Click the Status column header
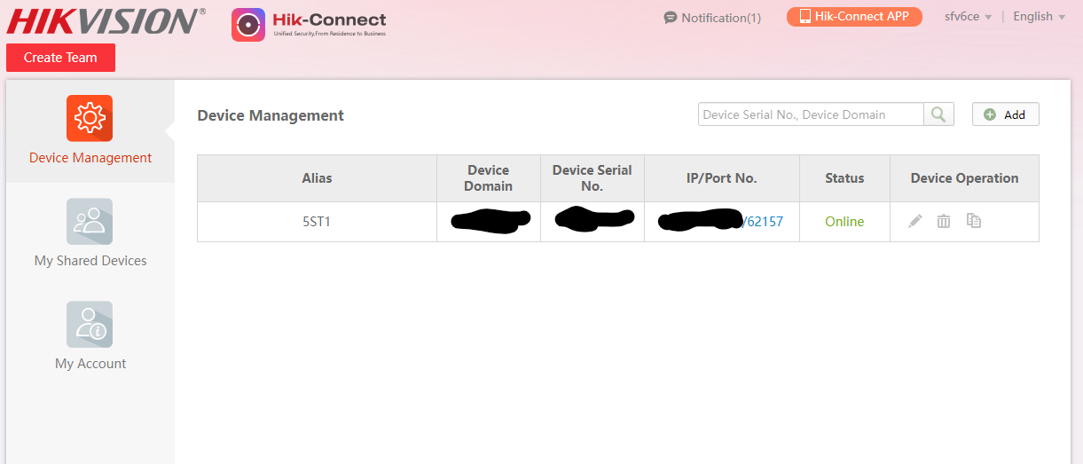 click(x=844, y=178)
